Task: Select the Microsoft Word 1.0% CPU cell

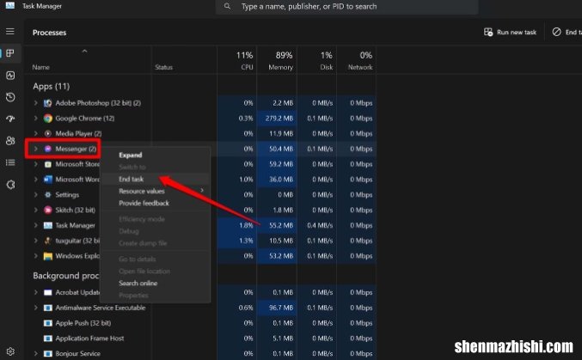Action: tap(237, 180)
